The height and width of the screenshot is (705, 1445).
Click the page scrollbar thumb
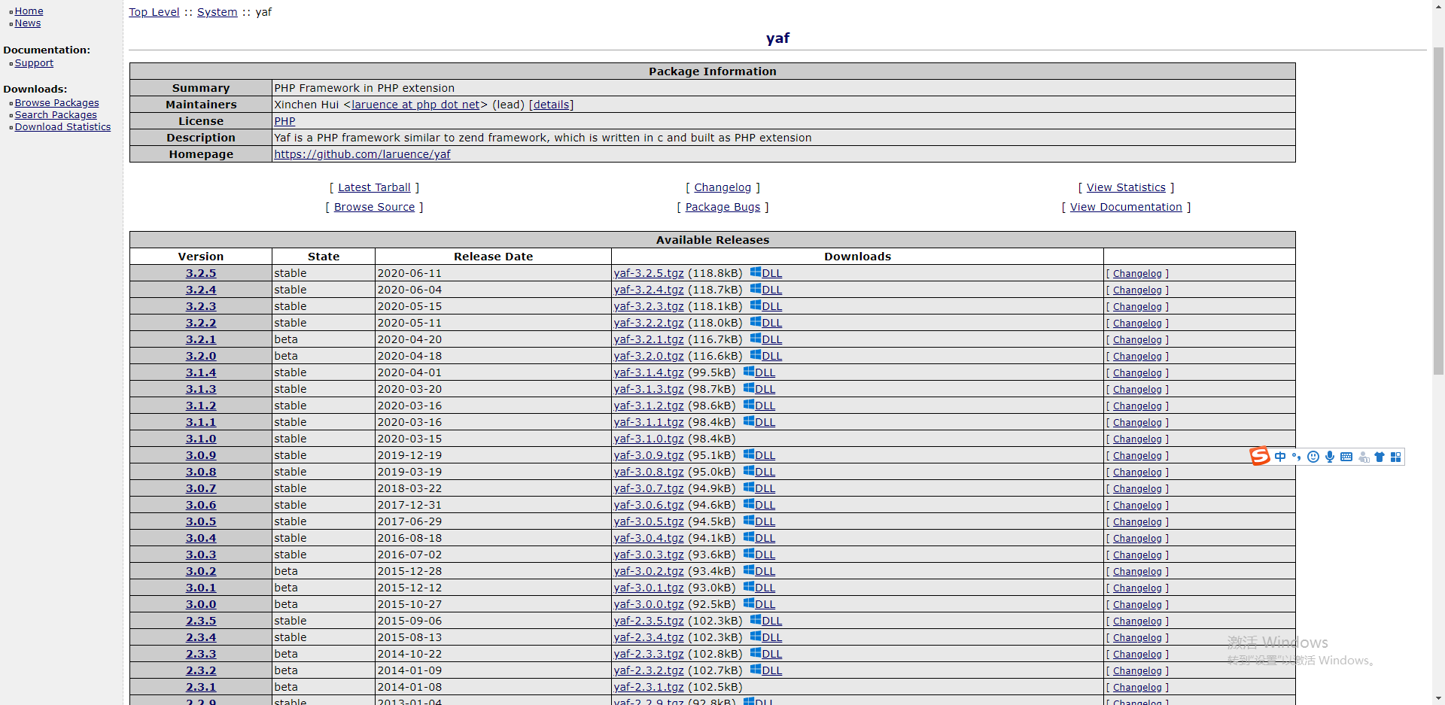(x=1438, y=211)
